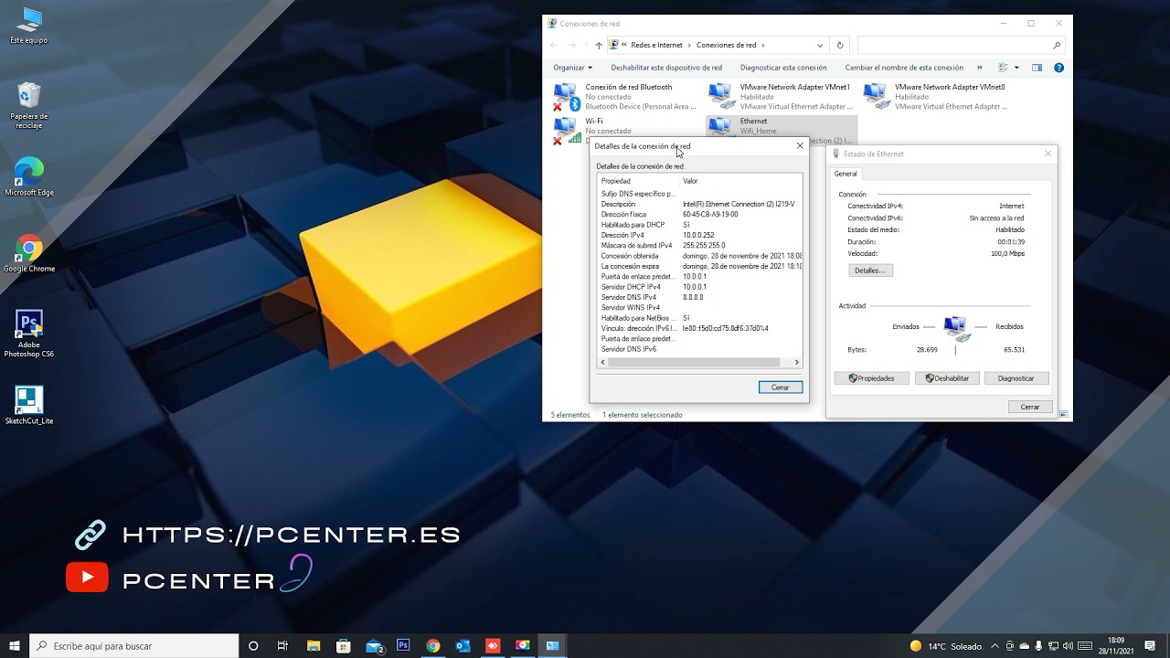
Task: Go up one folder level arrow
Action: click(599, 45)
